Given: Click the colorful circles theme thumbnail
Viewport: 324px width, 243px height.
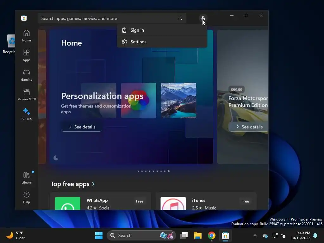Looking at the screenshot, I should click(139, 100).
